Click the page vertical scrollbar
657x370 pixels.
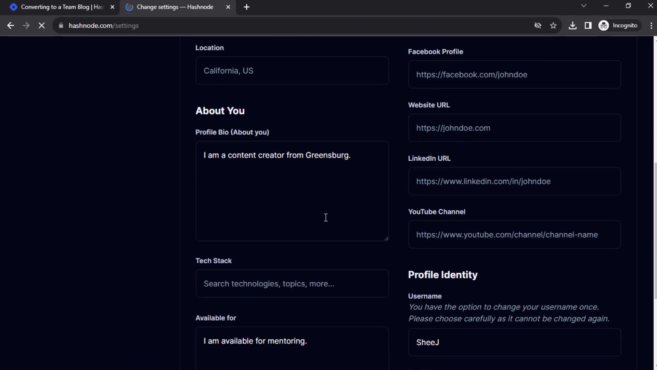[655, 230]
